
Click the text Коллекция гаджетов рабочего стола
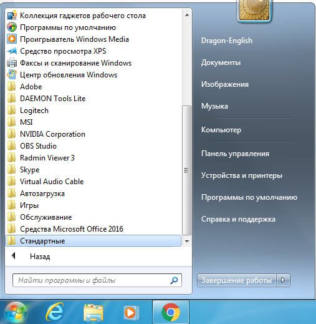click(x=83, y=16)
